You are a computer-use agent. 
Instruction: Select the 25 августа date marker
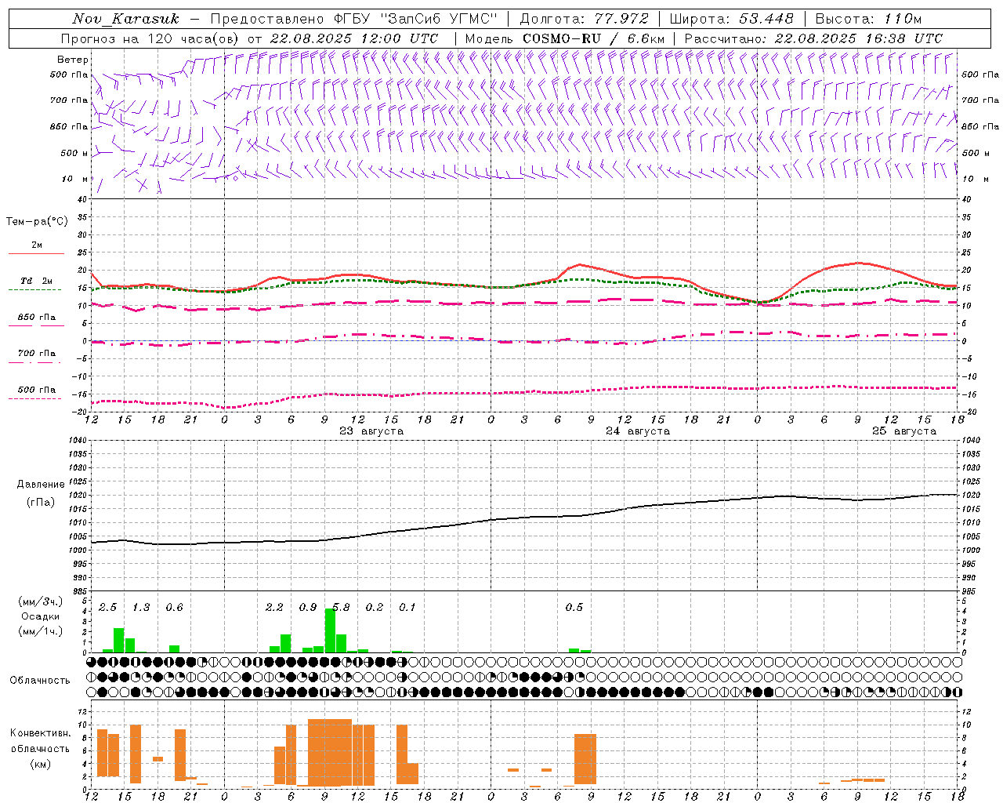(x=903, y=431)
